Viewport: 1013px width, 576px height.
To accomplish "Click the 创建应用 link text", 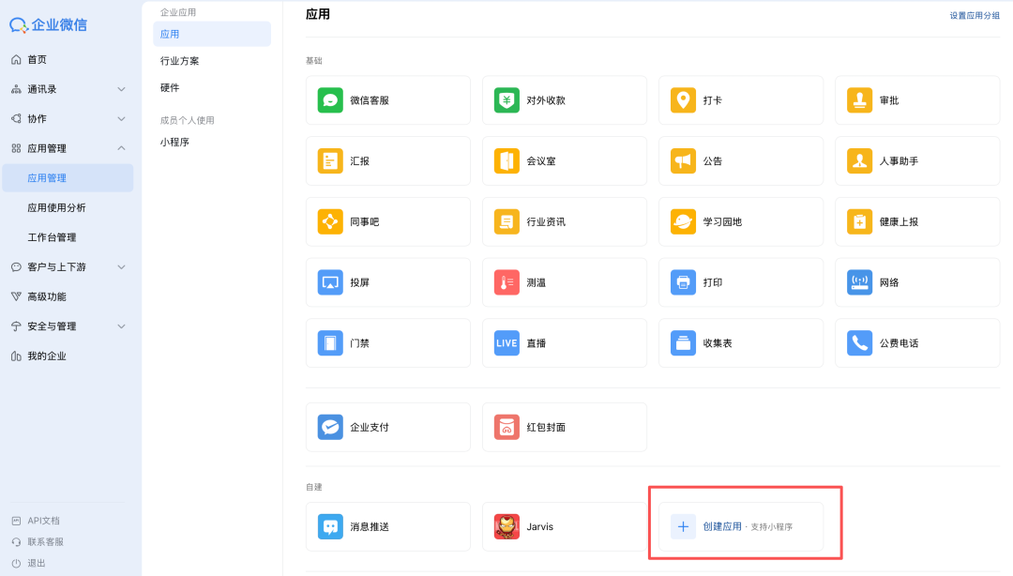I will 721,527.
